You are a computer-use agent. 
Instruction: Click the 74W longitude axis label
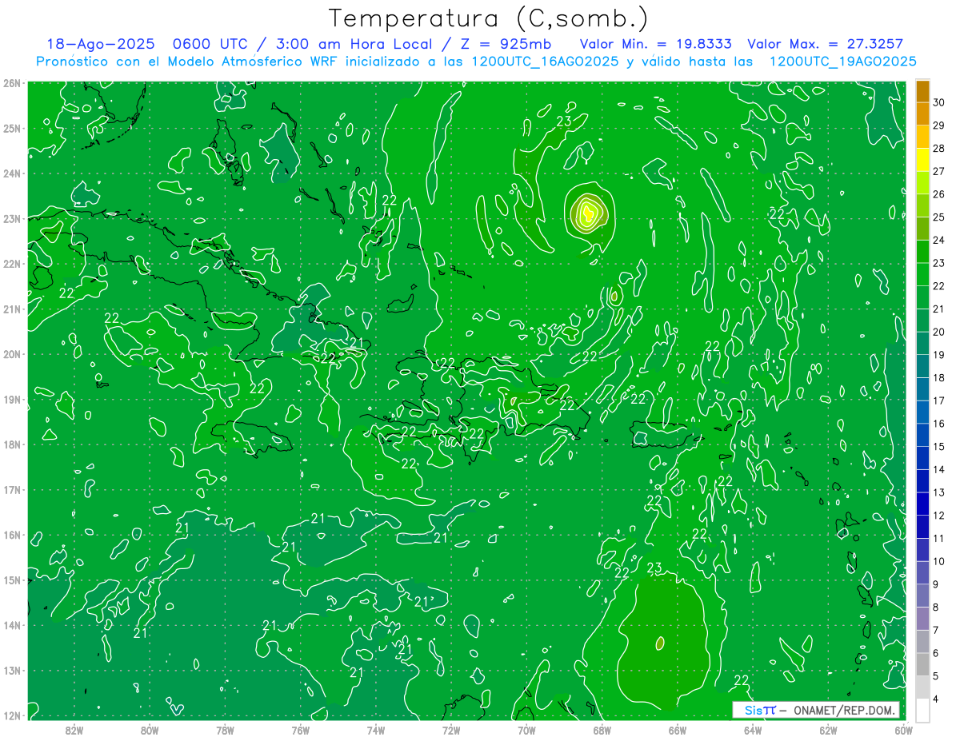point(375,729)
